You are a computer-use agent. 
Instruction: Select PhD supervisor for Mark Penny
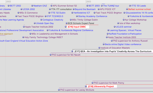109,83
